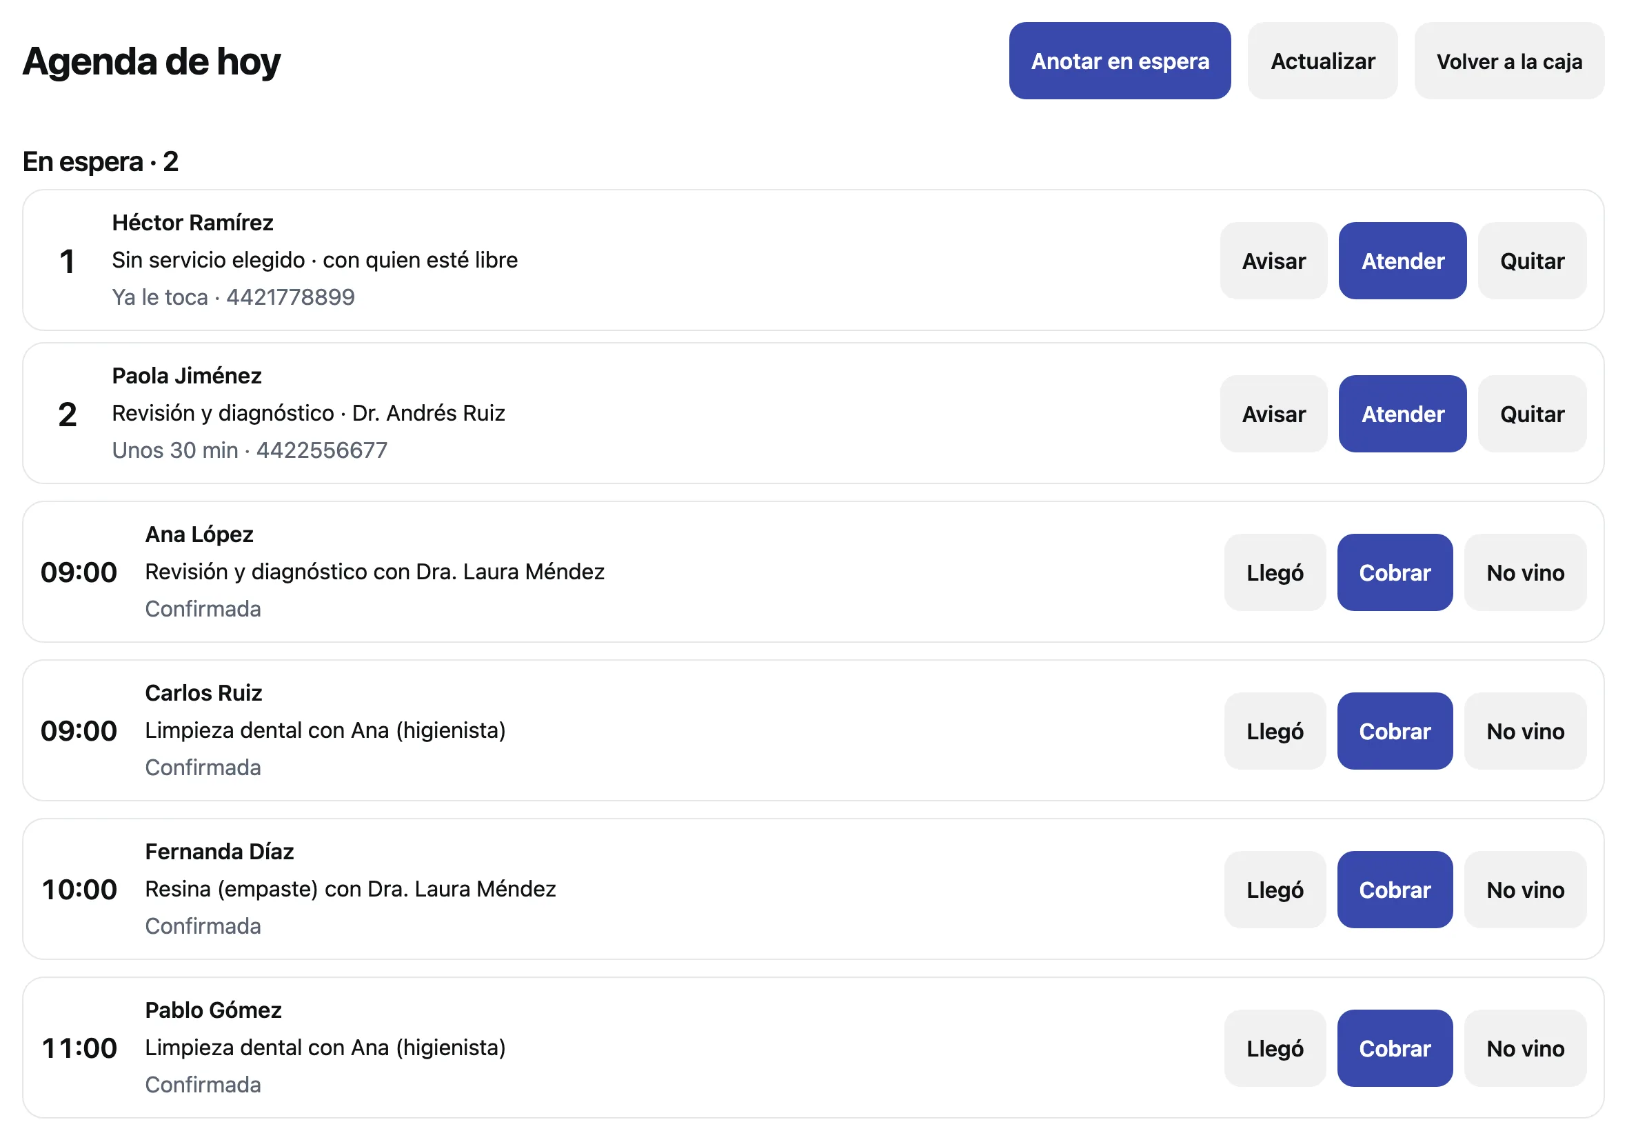This screenshot has width=1627, height=1131.
Task: Attend Héctor Ramírez with Atender
Action: point(1402,261)
